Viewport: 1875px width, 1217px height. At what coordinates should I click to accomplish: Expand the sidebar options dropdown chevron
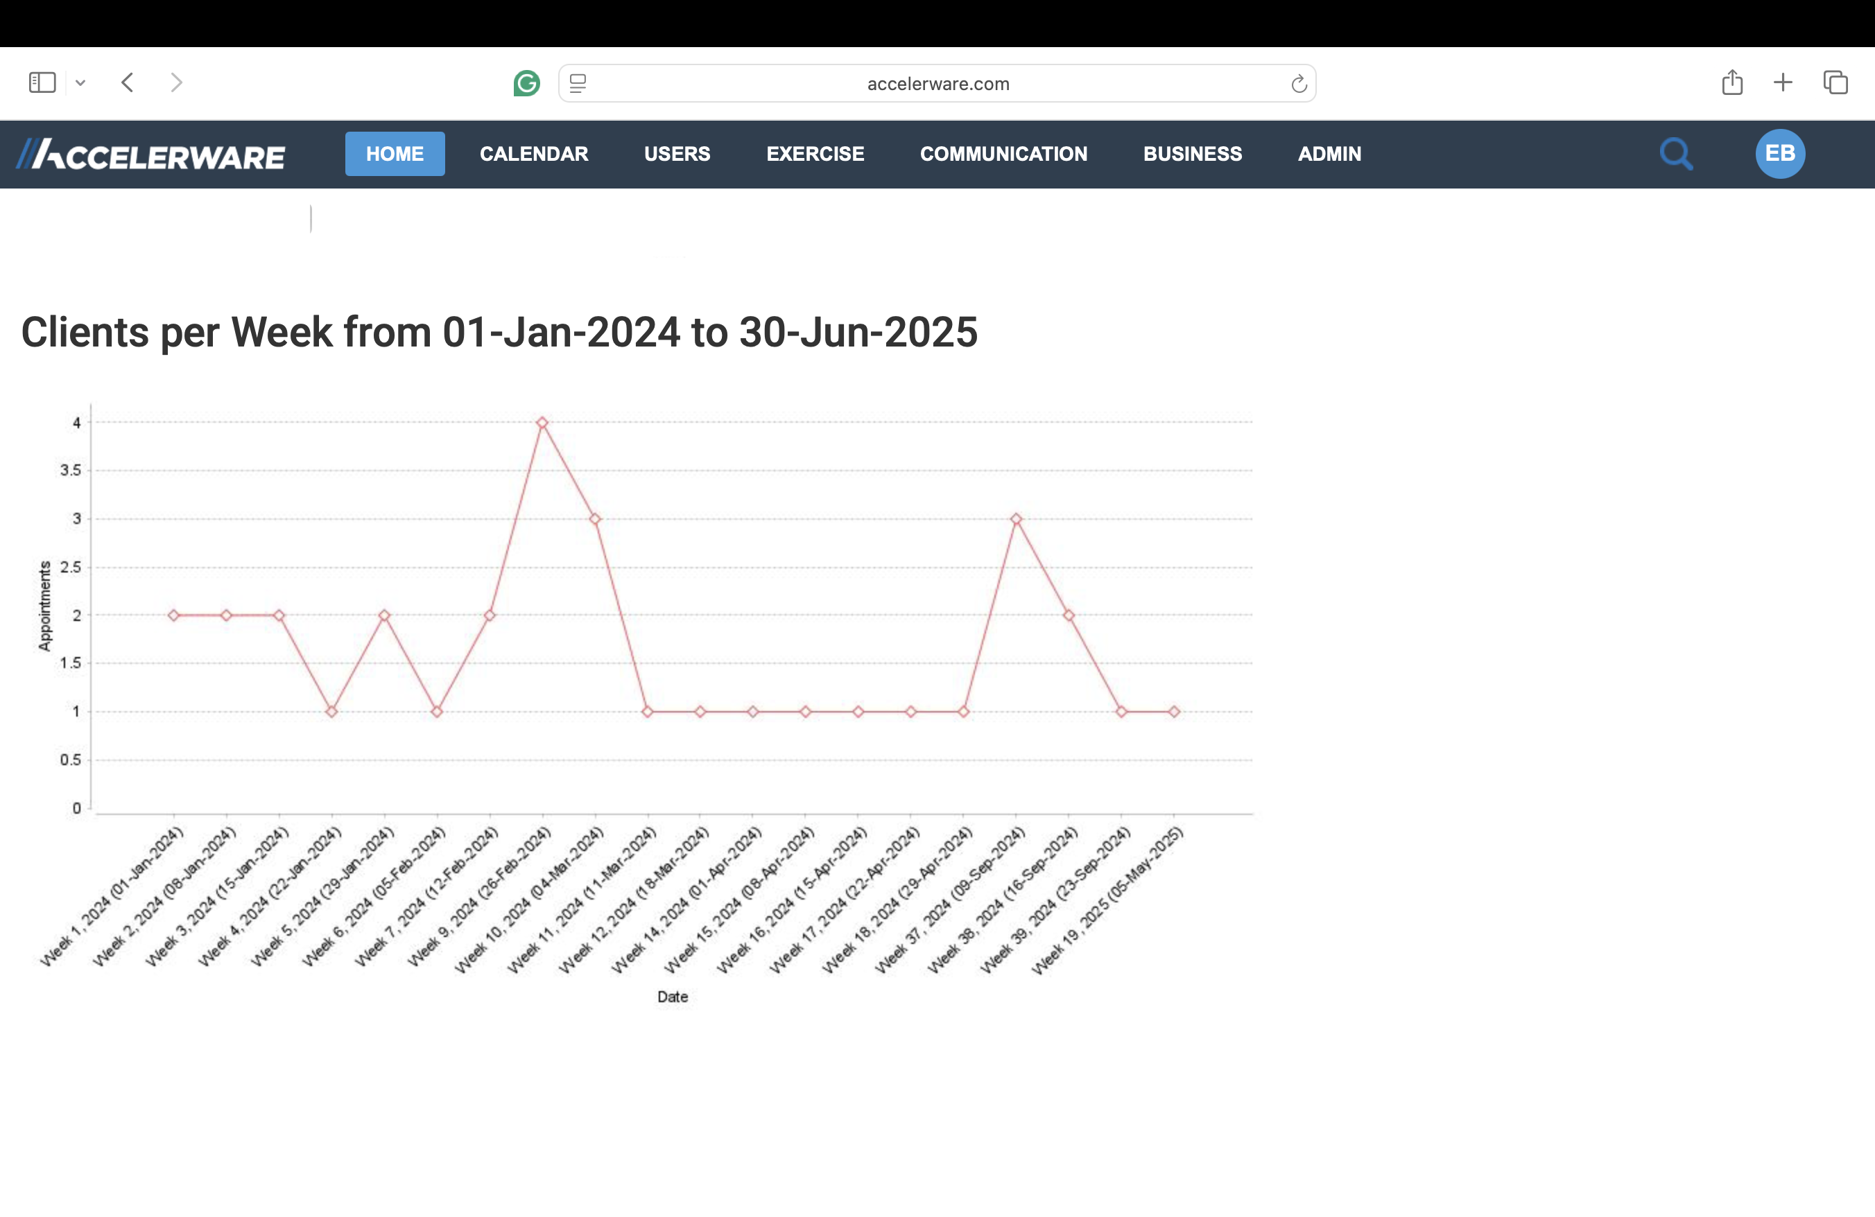pos(80,82)
